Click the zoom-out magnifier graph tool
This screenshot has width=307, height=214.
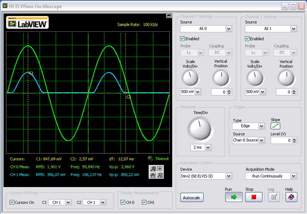[x=160, y=175]
